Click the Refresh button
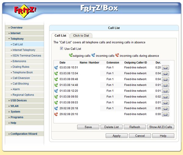The width and height of the screenshot is (183, 155). 135,127
